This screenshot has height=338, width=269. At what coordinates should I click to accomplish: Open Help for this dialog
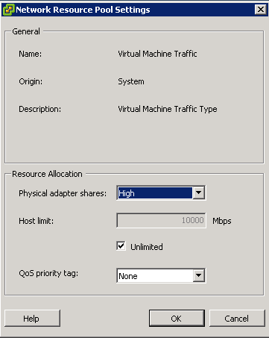tap(32, 318)
